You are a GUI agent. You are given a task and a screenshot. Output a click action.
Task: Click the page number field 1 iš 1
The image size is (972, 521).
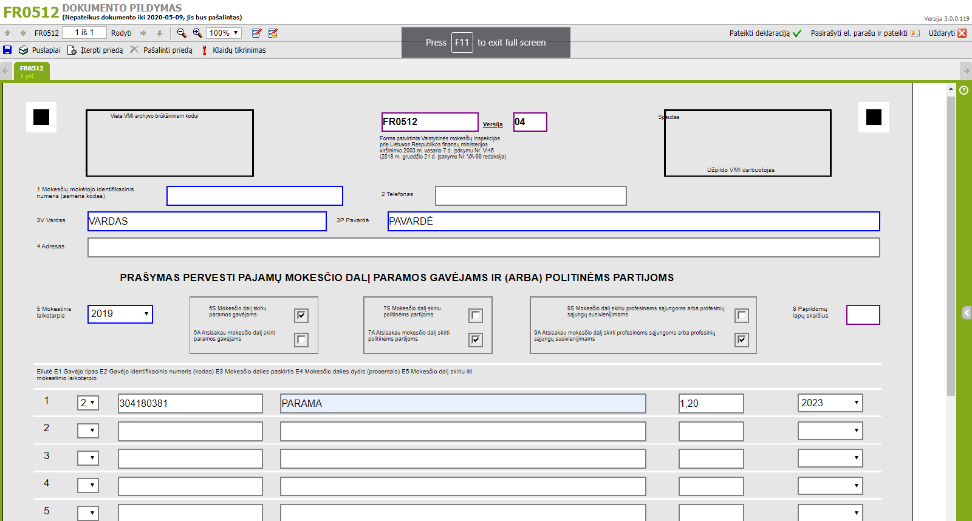point(84,33)
